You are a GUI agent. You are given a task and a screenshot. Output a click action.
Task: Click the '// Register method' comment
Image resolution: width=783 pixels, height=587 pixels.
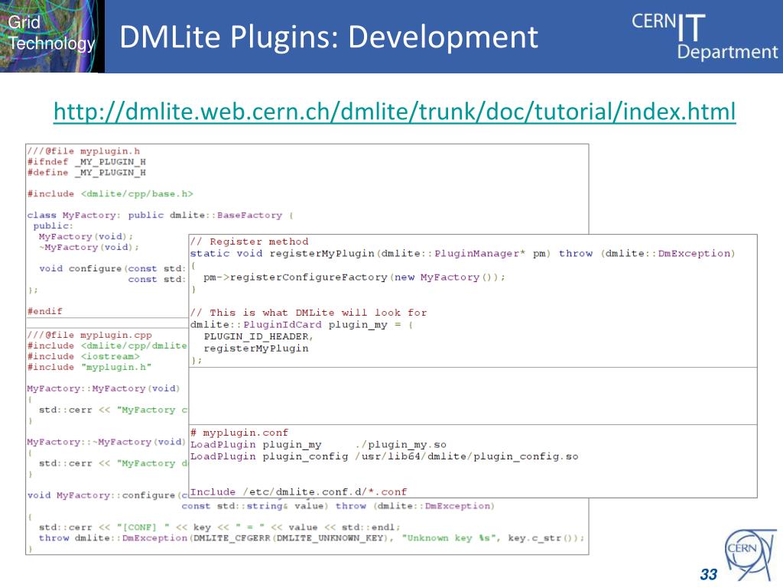(x=249, y=242)
